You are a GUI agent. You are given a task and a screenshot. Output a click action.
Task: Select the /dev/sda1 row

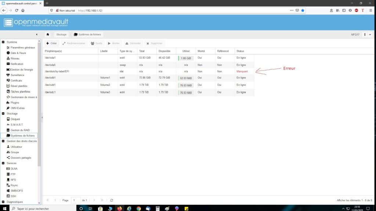[149, 58]
